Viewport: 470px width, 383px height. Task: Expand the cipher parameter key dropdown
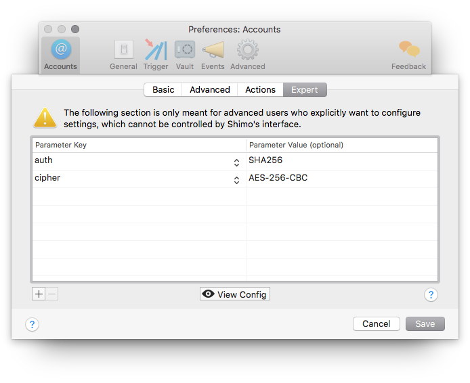tap(236, 179)
